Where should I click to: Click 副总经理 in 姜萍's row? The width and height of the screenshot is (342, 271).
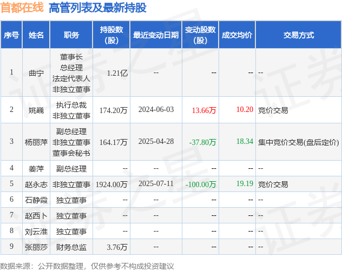pos(71,169)
